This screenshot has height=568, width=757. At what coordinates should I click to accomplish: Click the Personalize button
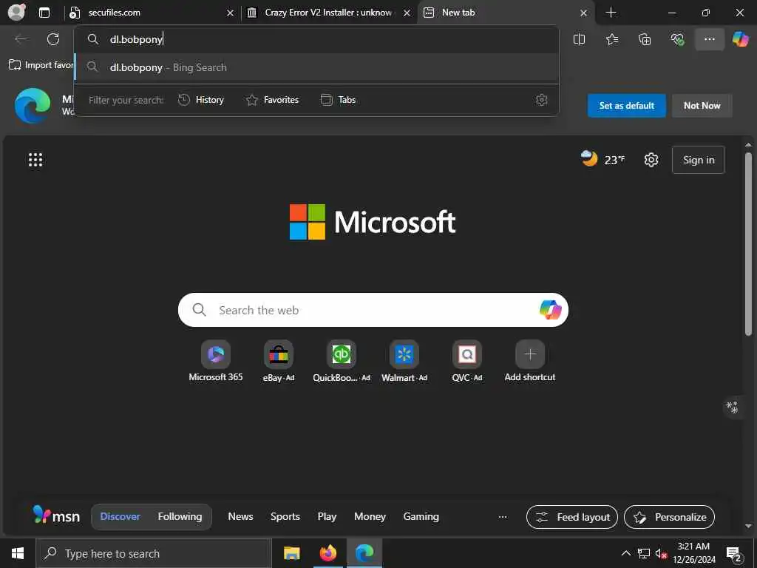(669, 517)
